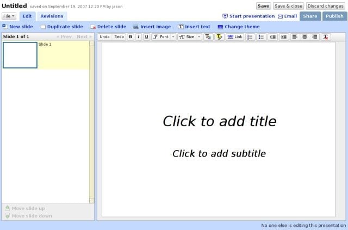This screenshot has height=230, width=348.
Task: Click the 'Slide 1' label text
Action: pyautogui.click(x=45, y=44)
